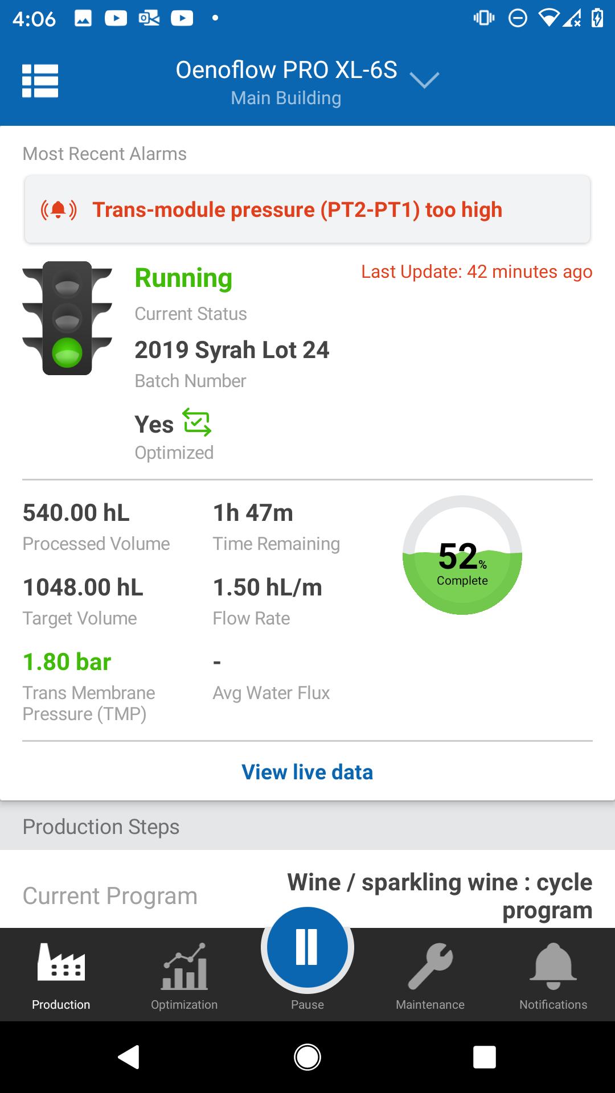Tap the Main Building location subtitle

pyautogui.click(x=286, y=98)
